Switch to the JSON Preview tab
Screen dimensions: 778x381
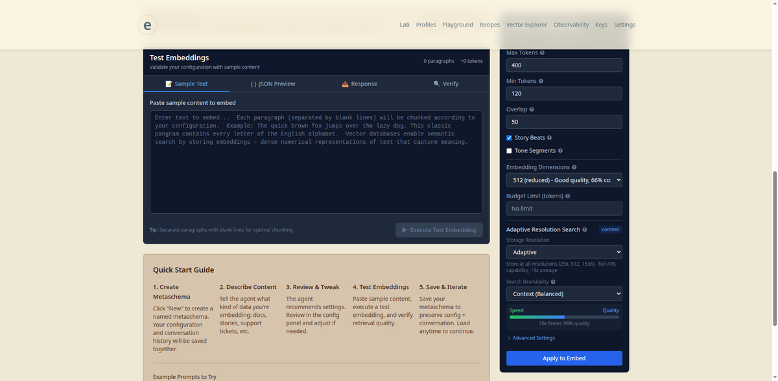coord(272,84)
